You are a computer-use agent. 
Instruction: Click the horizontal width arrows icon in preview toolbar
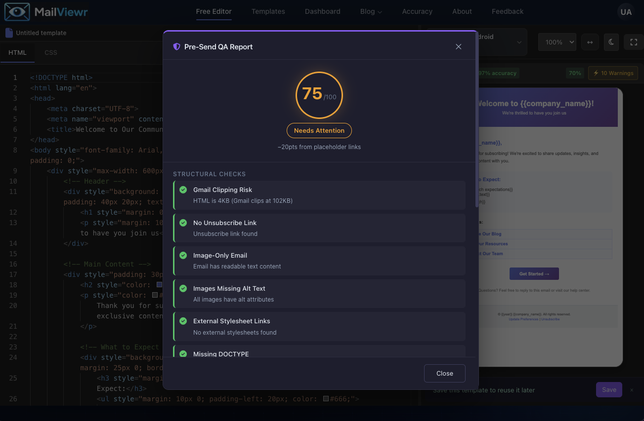click(590, 42)
